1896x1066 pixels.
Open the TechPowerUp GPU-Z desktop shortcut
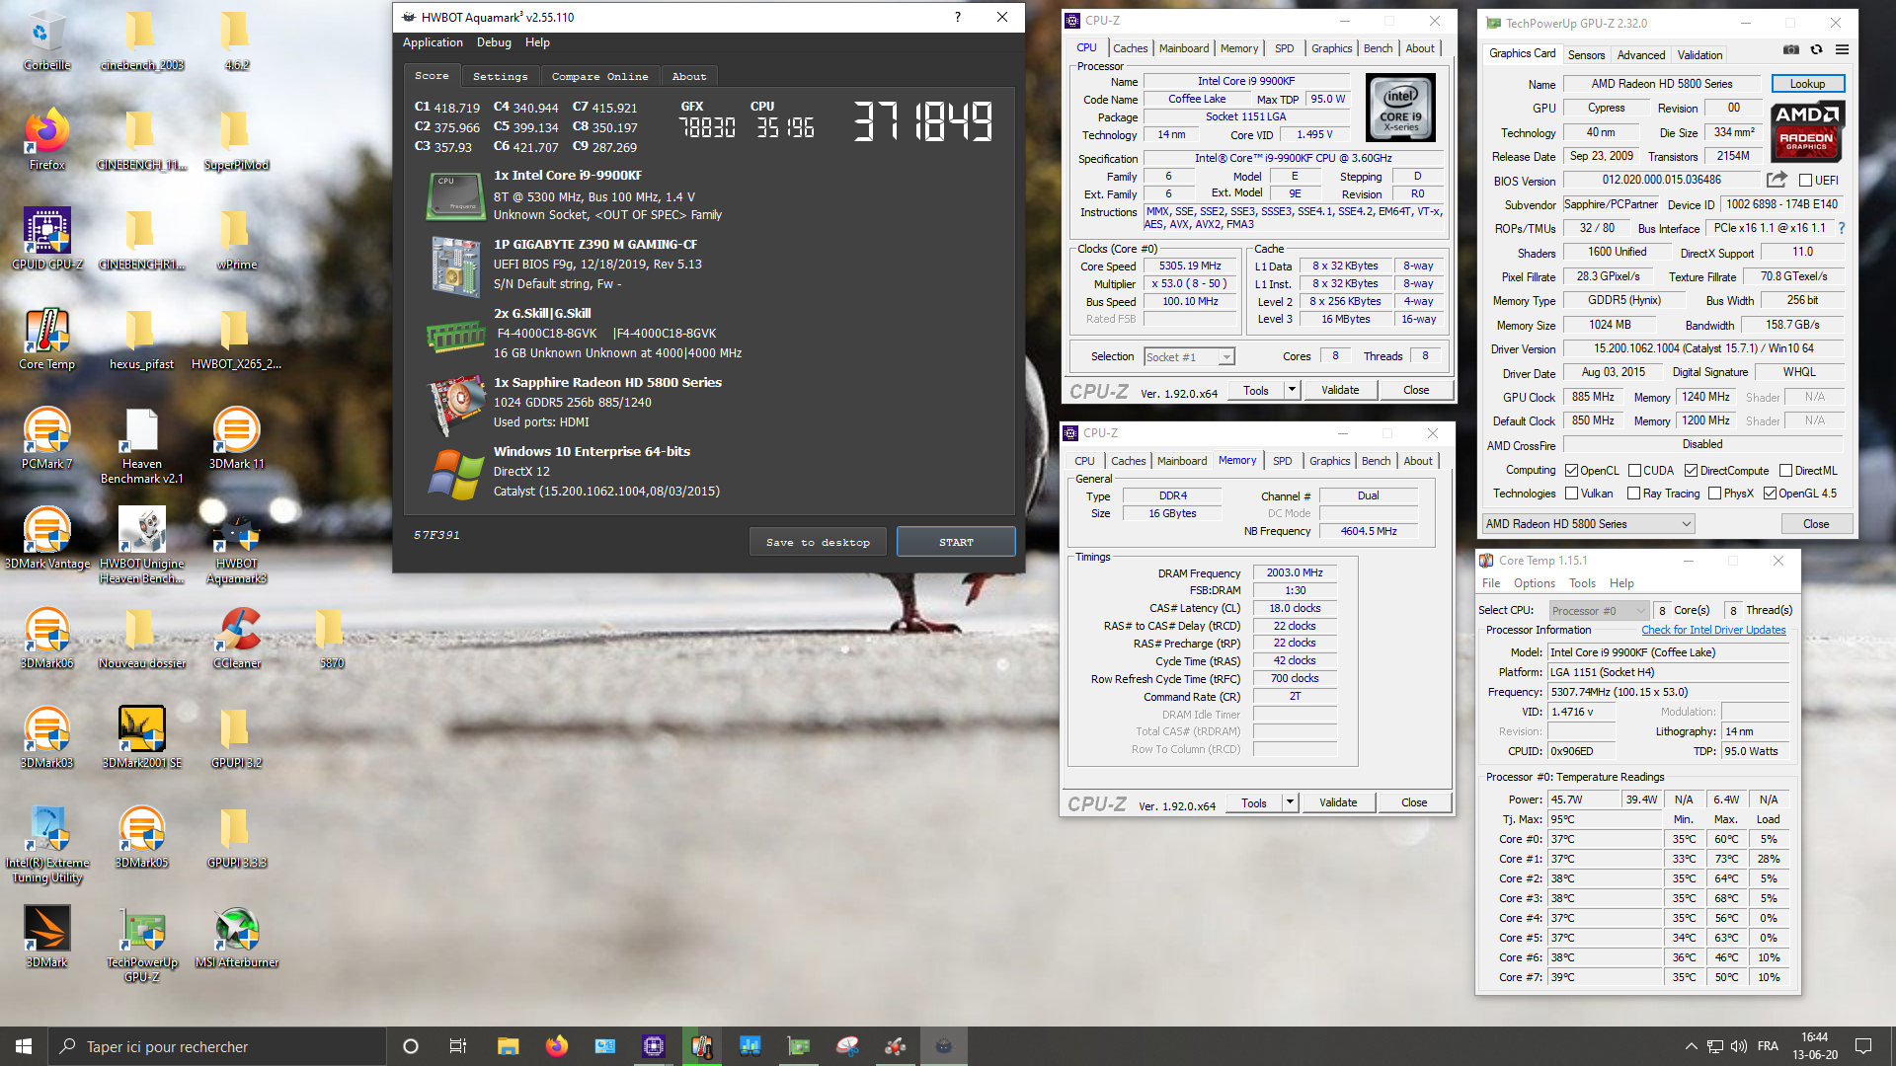click(x=141, y=945)
